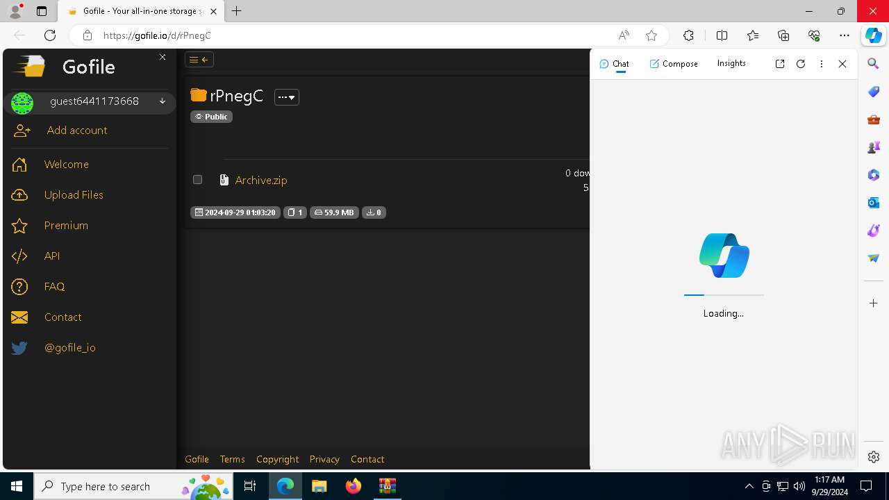The image size is (889, 500).
Task: Click the file count badge showing 1
Action: pyautogui.click(x=295, y=212)
